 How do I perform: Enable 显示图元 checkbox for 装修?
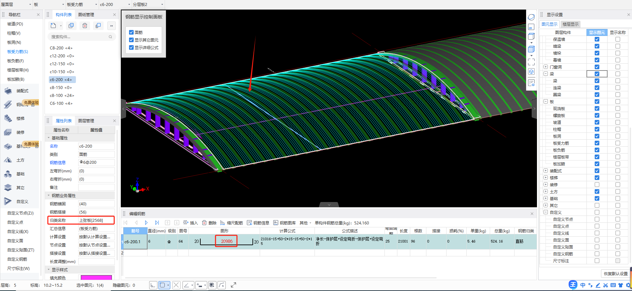[x=597, y=185]
